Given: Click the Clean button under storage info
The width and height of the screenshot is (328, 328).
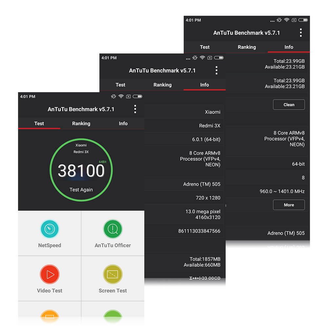Looking at the screenshot, I should click(289, 105).
